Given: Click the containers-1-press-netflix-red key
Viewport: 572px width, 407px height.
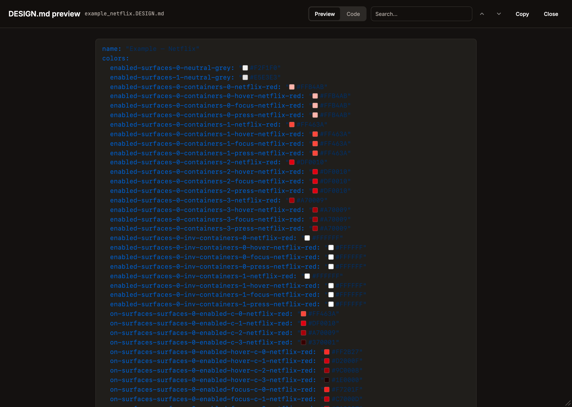Looking at the screenshot, I should pos(207,153).
